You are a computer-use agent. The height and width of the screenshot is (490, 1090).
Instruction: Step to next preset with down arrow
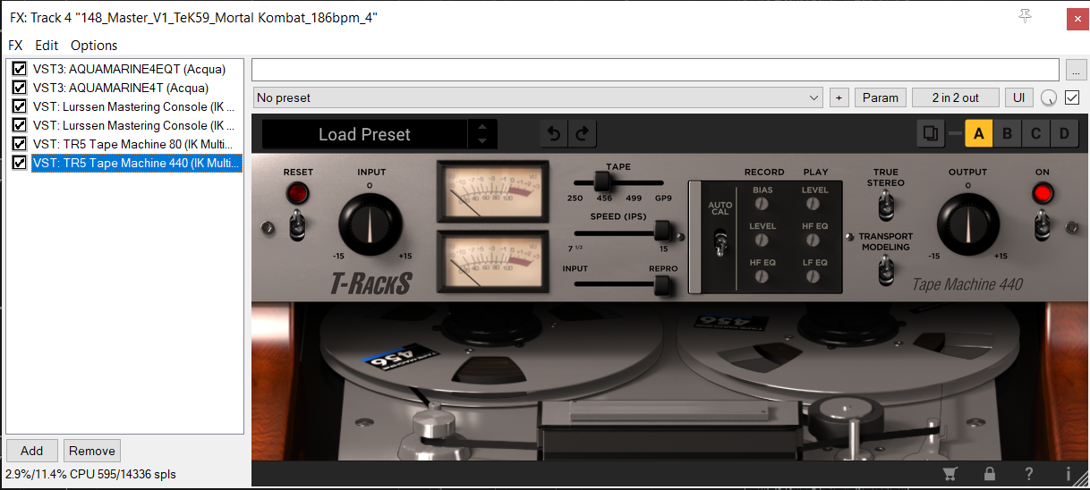point(482,141)
